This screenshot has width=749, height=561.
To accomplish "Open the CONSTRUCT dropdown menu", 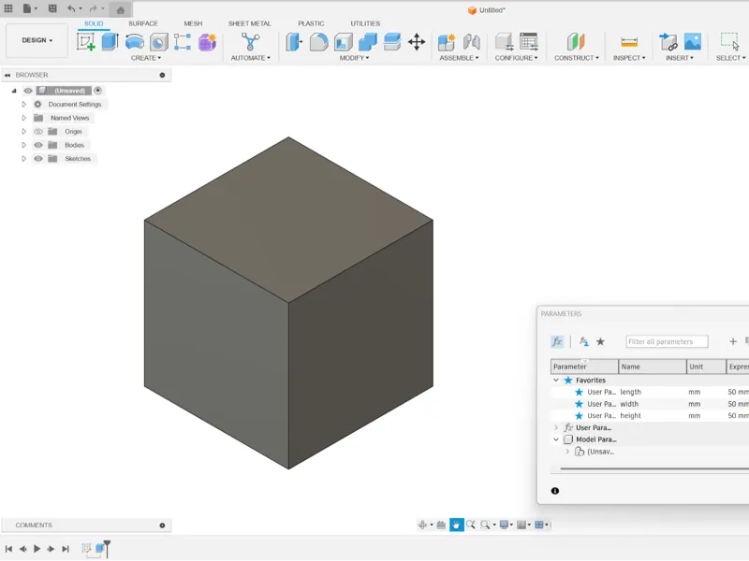I will [x=576, y=58].
